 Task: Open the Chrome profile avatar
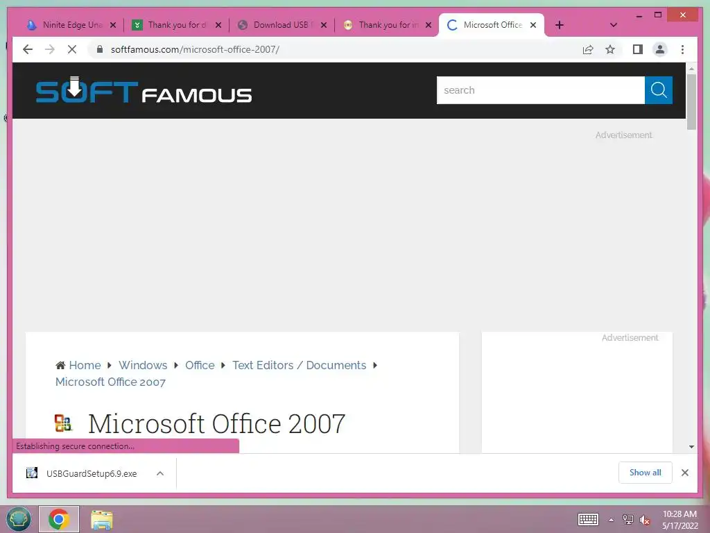click(660, 49)
